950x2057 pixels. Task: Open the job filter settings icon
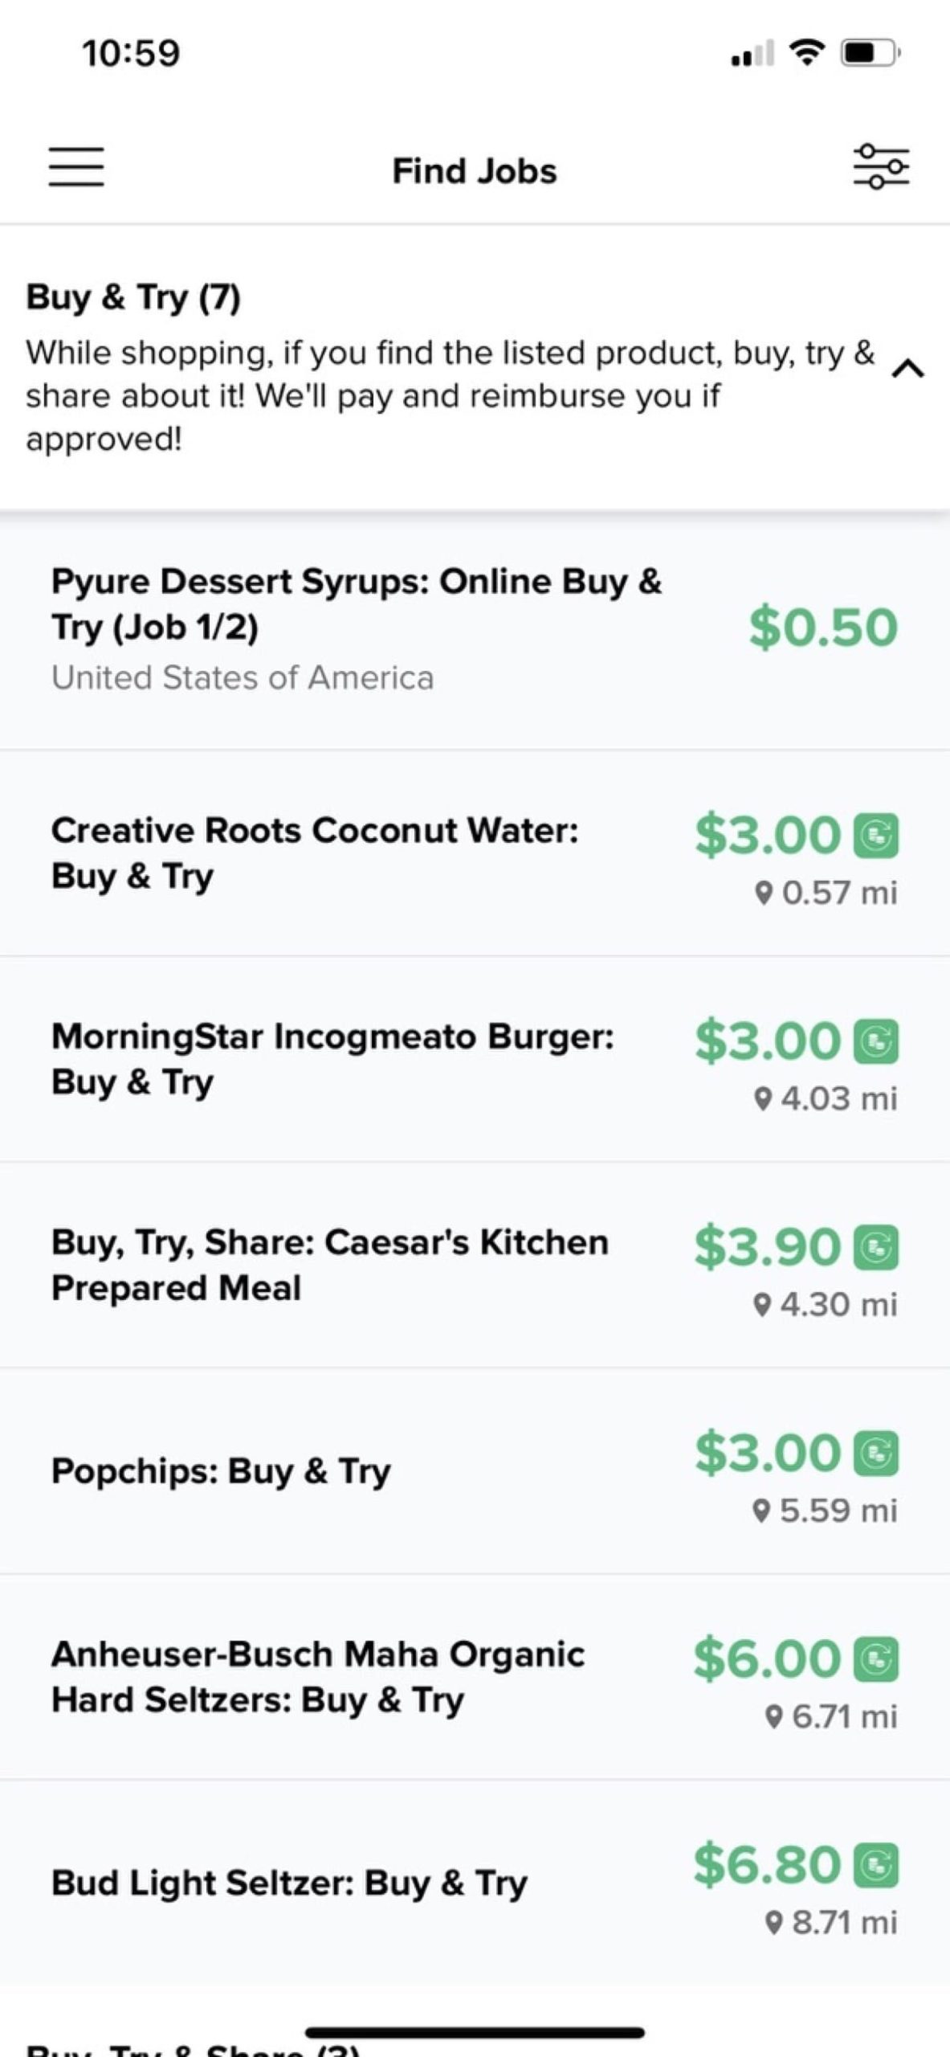(x=880, y=167)
